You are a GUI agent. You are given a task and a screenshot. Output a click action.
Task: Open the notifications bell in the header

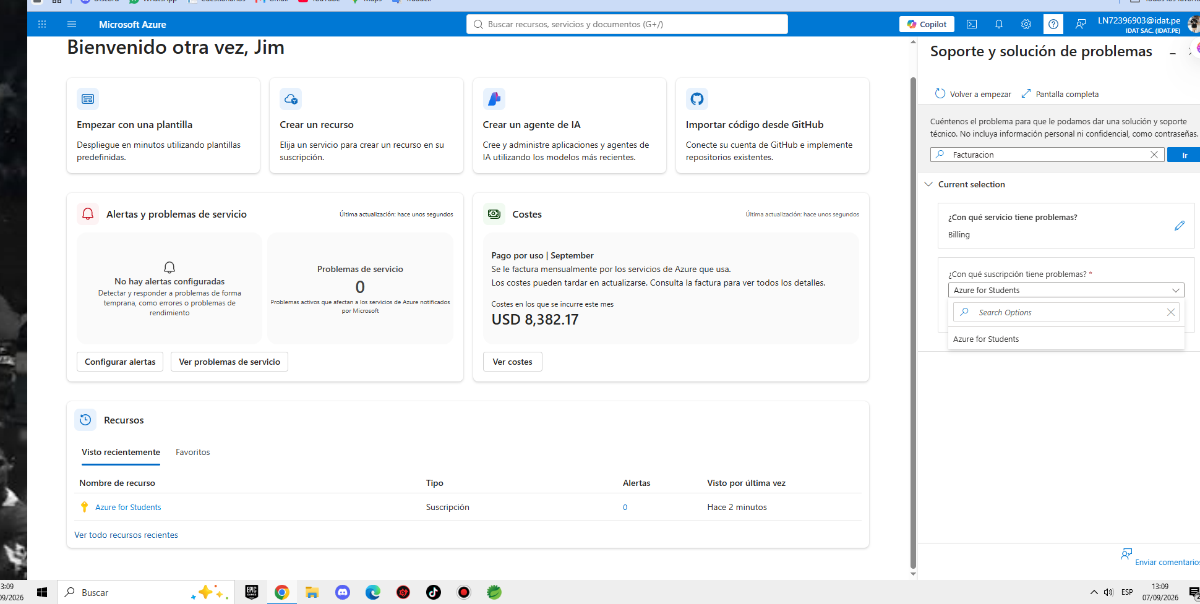tap(999, 24)
